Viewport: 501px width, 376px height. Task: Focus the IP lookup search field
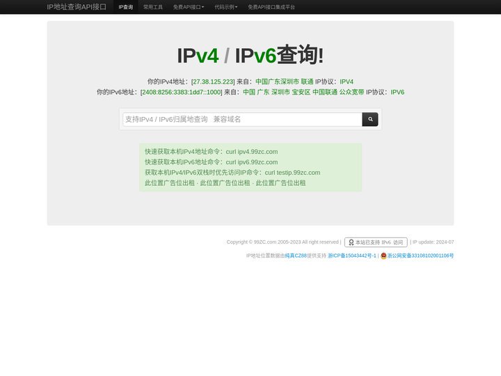[243, 119]
